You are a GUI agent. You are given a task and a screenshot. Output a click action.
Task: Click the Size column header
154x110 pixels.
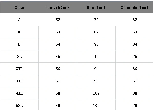19,8
